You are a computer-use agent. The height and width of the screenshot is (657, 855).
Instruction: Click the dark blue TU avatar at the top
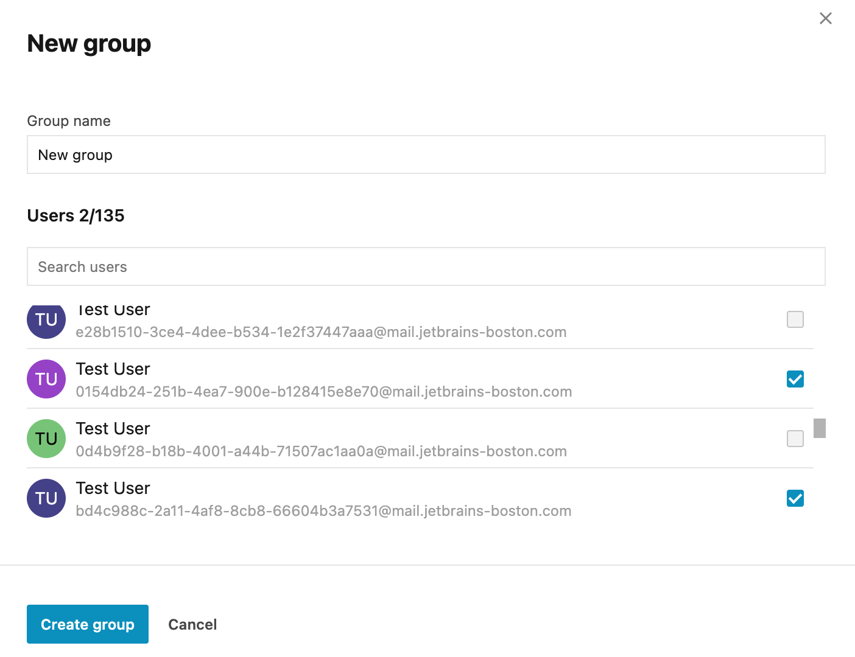[46, 321]
